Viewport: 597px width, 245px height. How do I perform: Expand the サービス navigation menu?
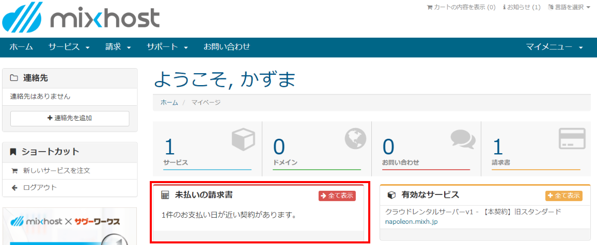tap(69, 47)
